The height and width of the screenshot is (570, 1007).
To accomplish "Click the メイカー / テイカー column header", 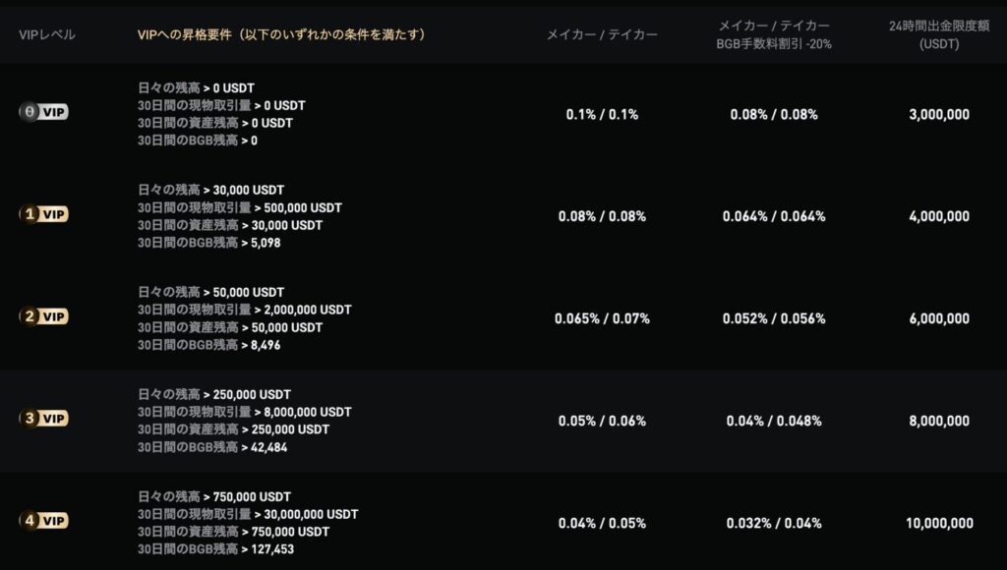I will 602,34.
